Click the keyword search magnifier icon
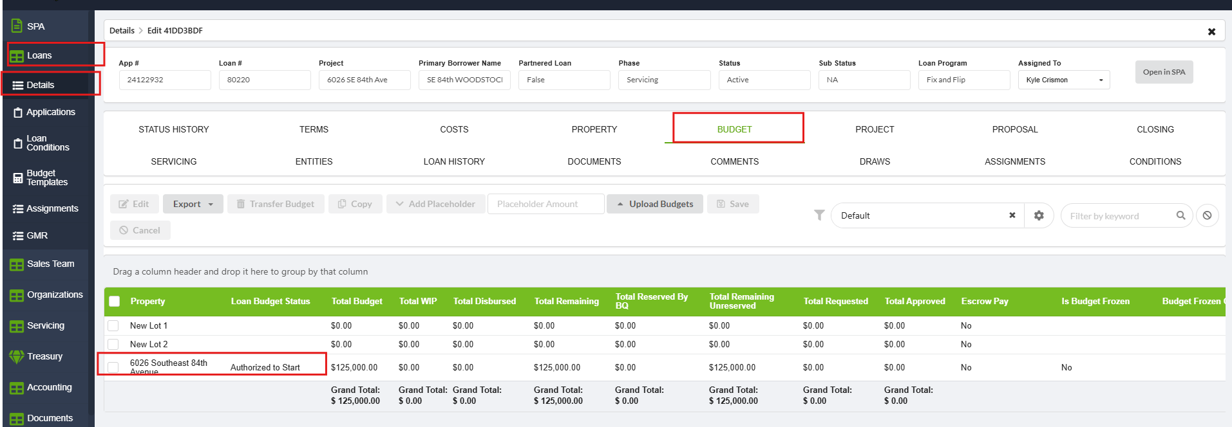 (1180, 215)
